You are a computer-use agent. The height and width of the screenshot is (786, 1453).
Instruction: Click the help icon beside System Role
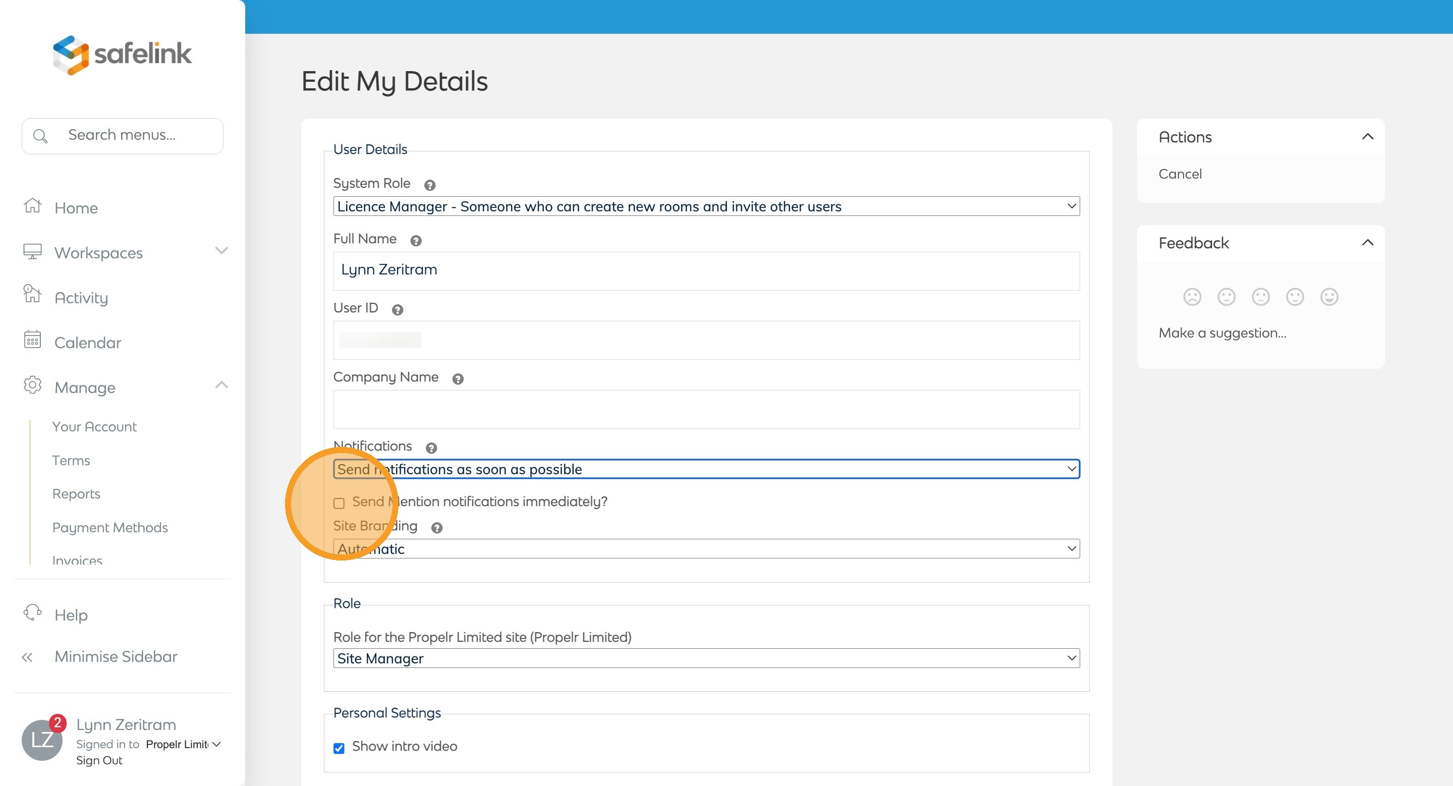[x=429, y=185]
